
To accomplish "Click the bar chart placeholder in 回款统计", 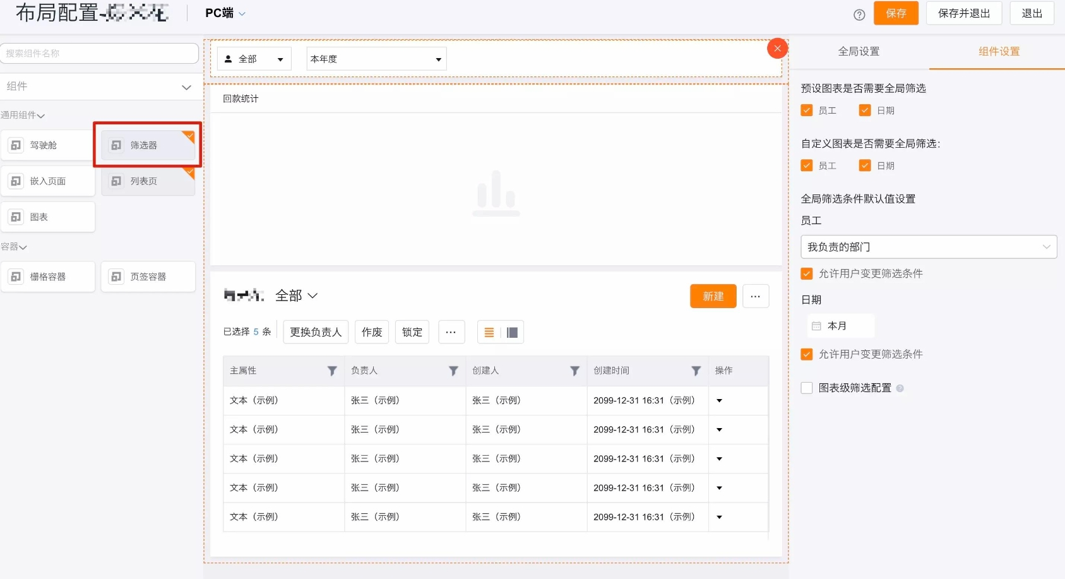I will click(496, 193).
